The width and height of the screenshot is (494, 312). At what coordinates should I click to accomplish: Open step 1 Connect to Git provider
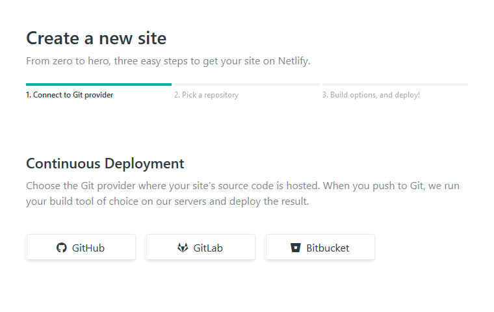point(70,95)
